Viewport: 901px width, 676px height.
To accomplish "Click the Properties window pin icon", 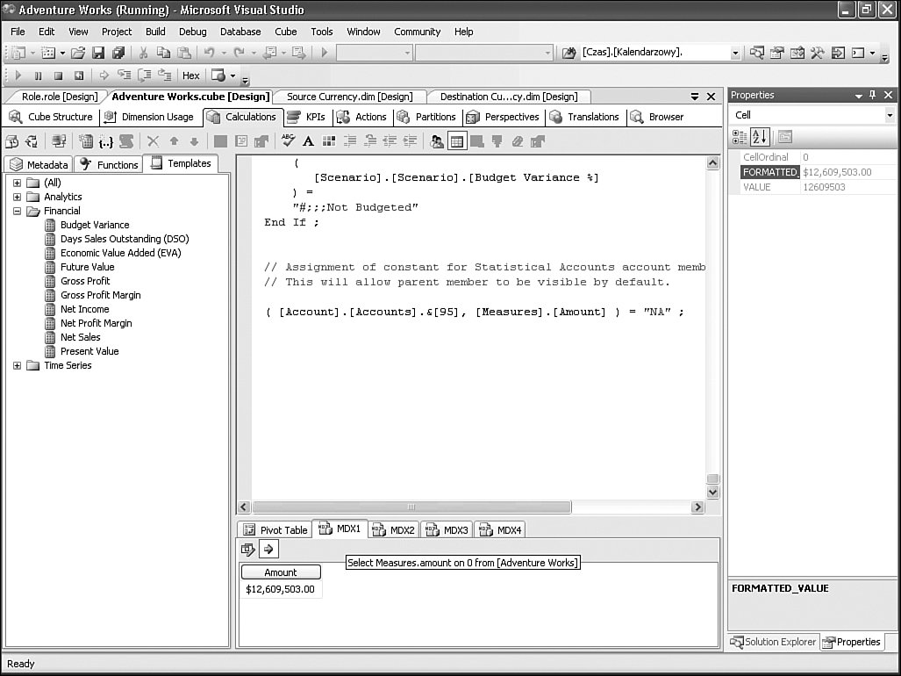I will (873, 95).
